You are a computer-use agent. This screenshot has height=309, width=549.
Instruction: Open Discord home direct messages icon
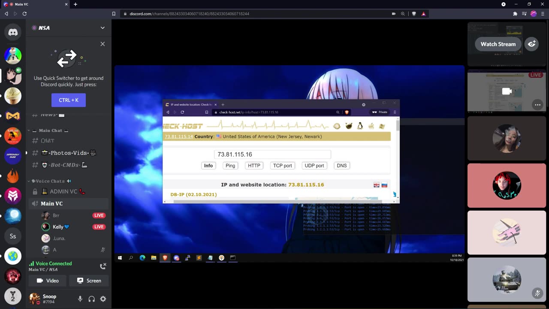point(13,32)
